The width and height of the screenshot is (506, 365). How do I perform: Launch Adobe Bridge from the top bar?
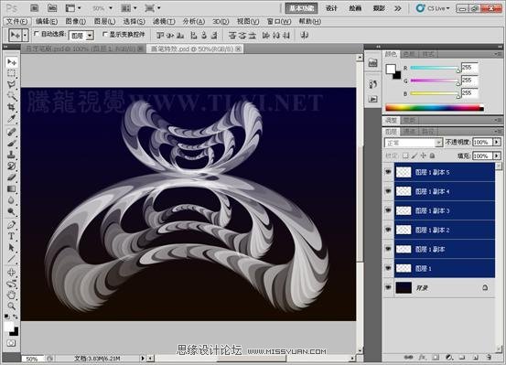[x=34, y=7]
